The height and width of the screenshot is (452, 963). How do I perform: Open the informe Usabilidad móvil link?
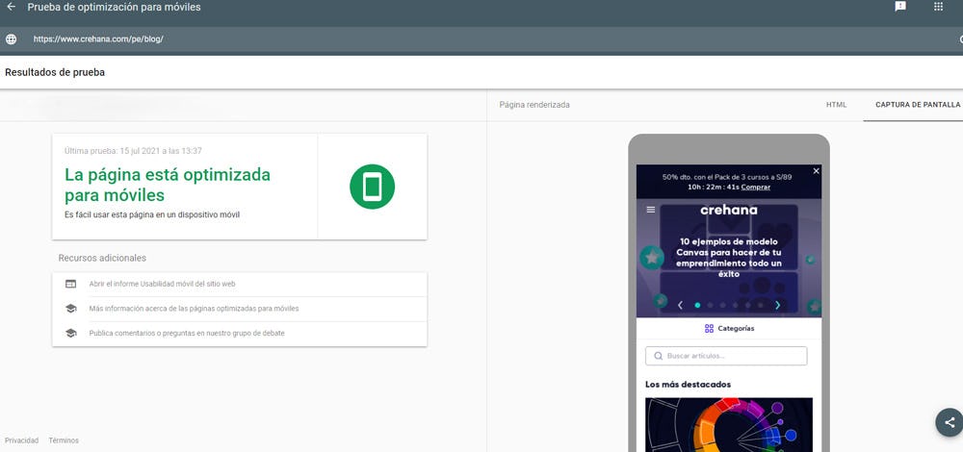tap(162, 284)
